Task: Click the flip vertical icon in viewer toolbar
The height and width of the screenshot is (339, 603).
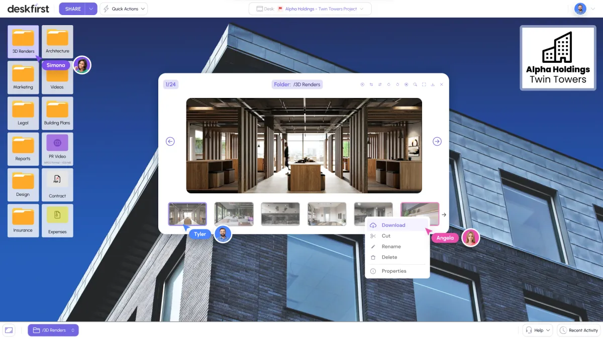Action: point(380,84)
